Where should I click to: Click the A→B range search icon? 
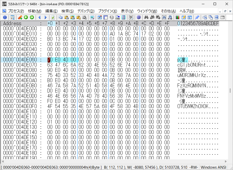[x=170, y=17]
